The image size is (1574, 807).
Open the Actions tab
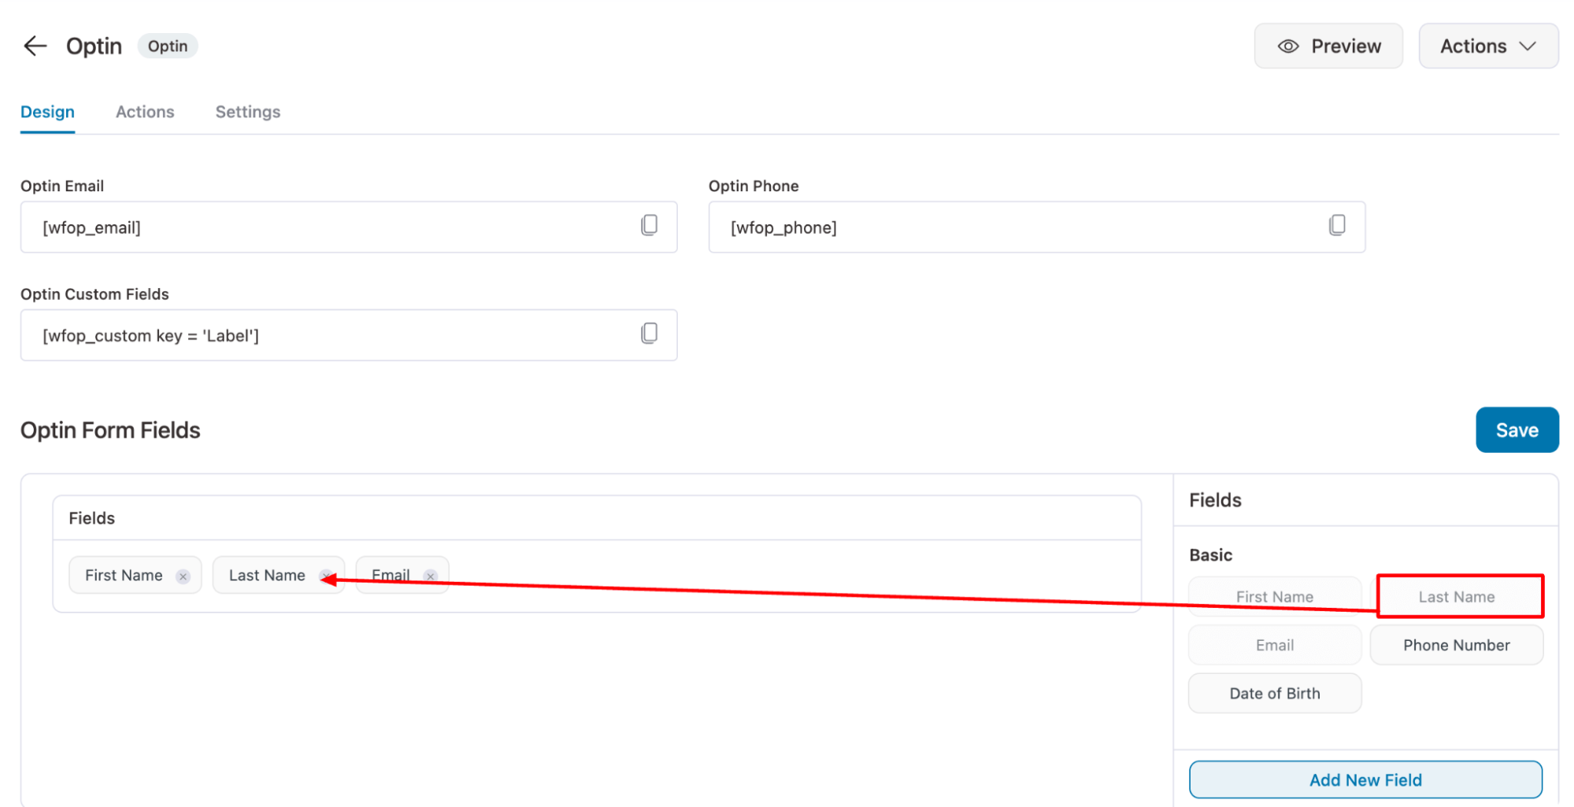(145, 112)
